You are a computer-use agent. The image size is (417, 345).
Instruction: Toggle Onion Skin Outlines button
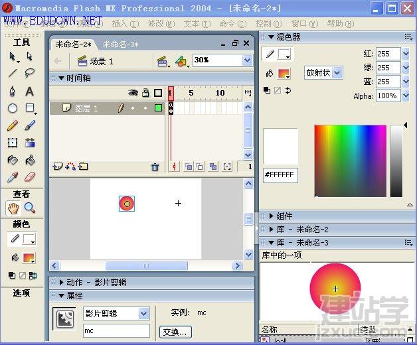coord(199,167)
